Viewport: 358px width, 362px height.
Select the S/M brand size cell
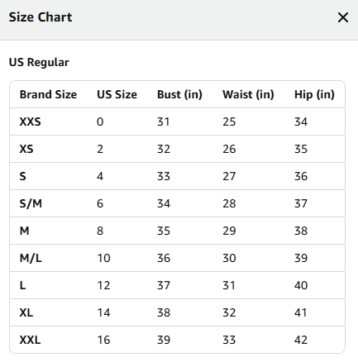click(31, 203)
